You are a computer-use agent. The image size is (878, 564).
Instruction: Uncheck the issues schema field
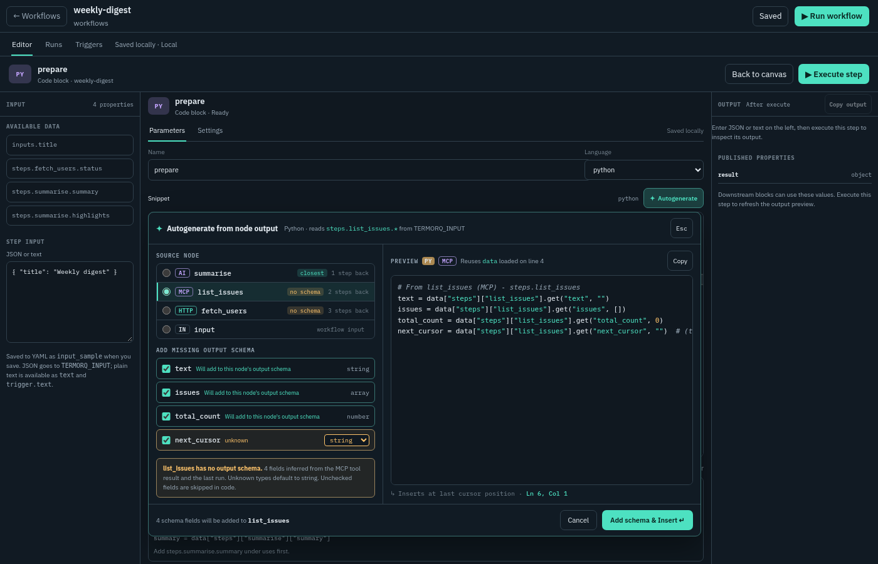166,393
